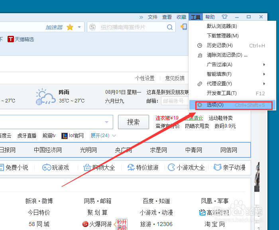Screen dimensions: 279x230
Task: Open the 58同城 link
Action: 39,224
